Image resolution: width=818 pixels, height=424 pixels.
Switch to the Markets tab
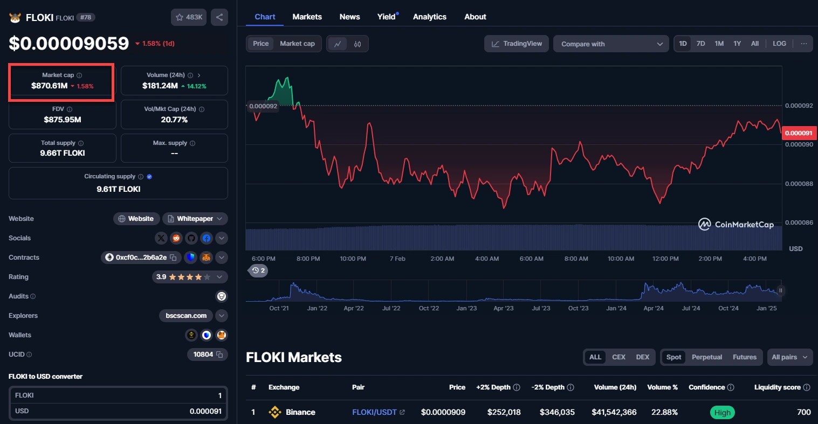307,17
